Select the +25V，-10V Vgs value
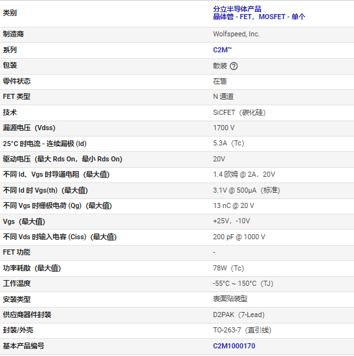This screenshot has height=356, width=354. (x=232, y=221)
